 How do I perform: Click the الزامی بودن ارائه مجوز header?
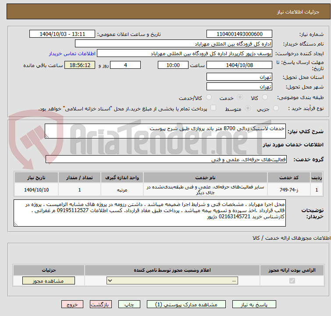click(292, 270)
